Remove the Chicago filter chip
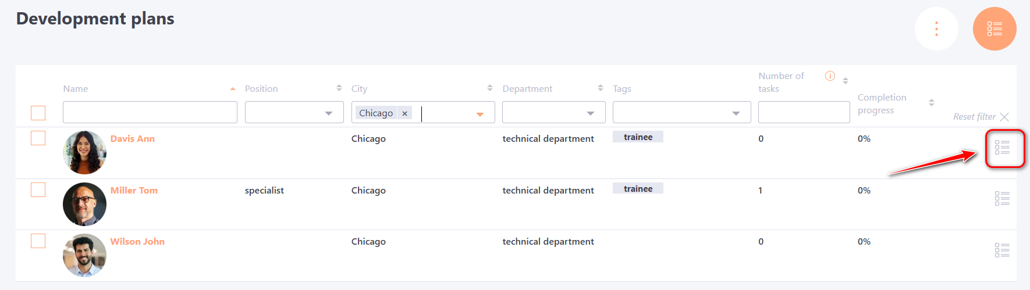The image size is (1030, 290). coord(404,113)
